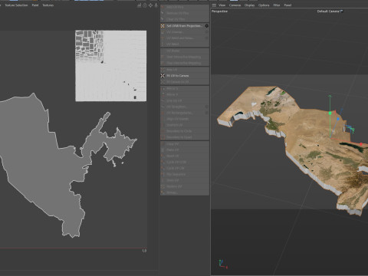This screenshot has width=368, height=276.
Task: Click the Reset UV command
Action: [x=185, y=156]
